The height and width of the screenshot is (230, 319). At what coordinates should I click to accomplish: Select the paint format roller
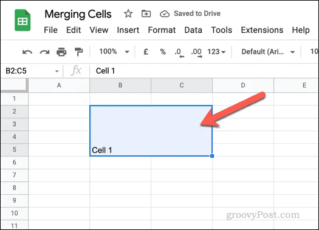78,52
